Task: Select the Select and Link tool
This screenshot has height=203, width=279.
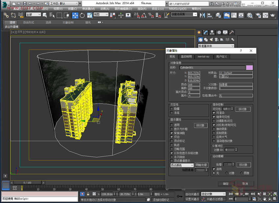Action: tap(6, 15)
